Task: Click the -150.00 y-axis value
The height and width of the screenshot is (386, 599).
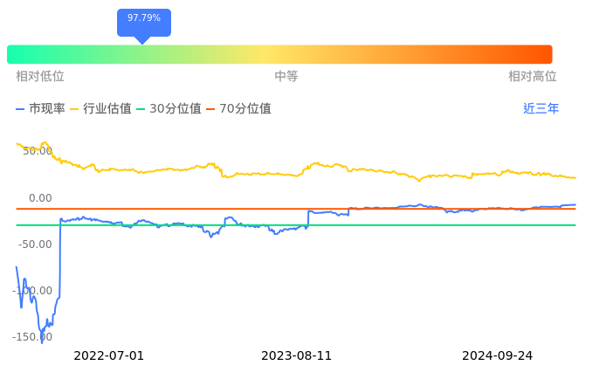Action: [x=33, y=337]
